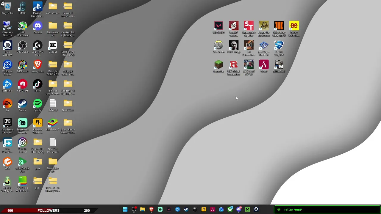The height and width of the screenshot is (214, 381).
Task: Open the Spotify desktop shortcut
Action: coord(38,105)
